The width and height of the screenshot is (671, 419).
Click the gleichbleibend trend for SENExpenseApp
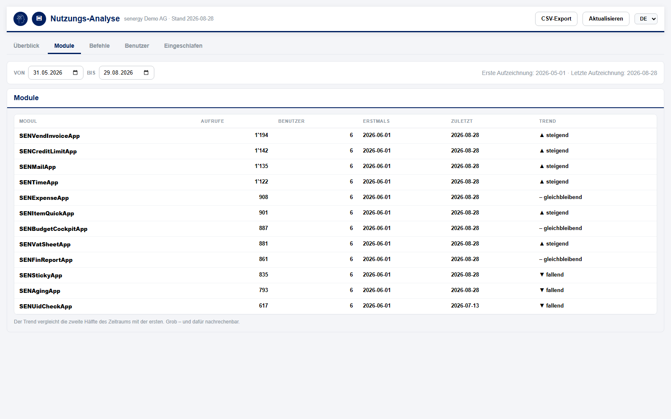[x=561, y=197]
